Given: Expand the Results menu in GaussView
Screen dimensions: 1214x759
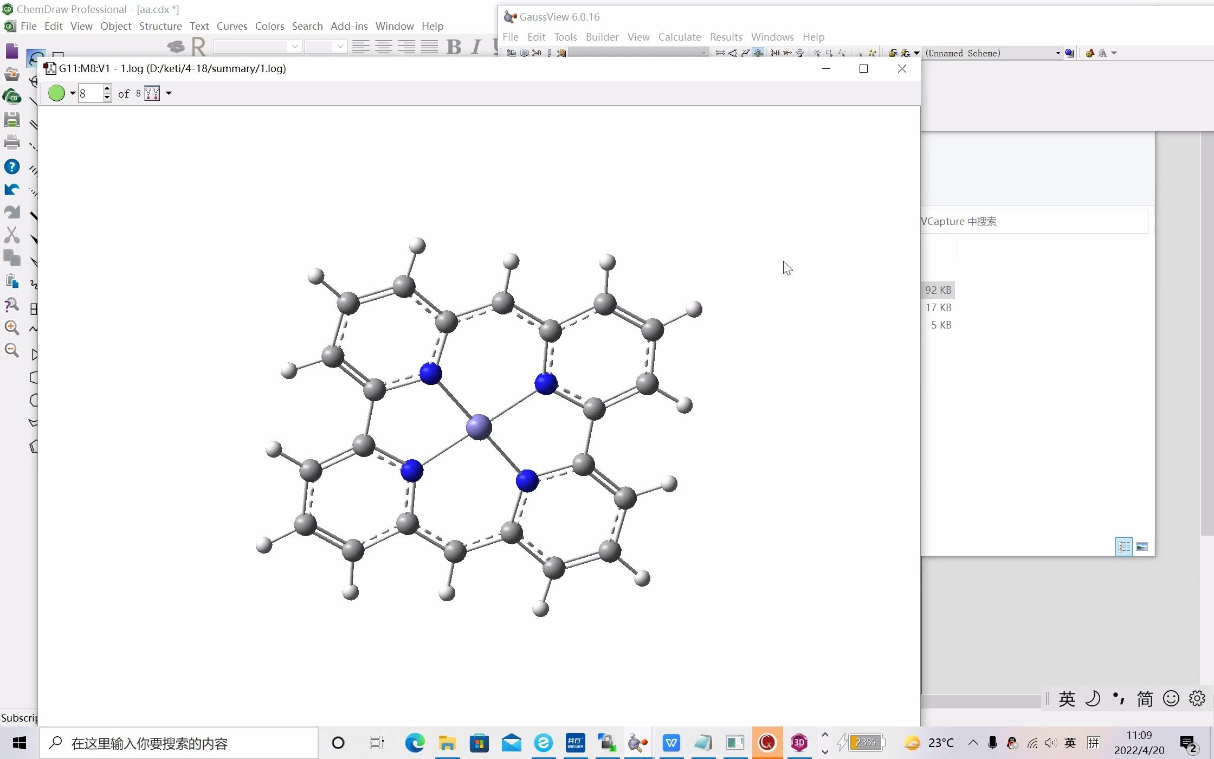Looking at the screenshot, I should coord(726,37).
